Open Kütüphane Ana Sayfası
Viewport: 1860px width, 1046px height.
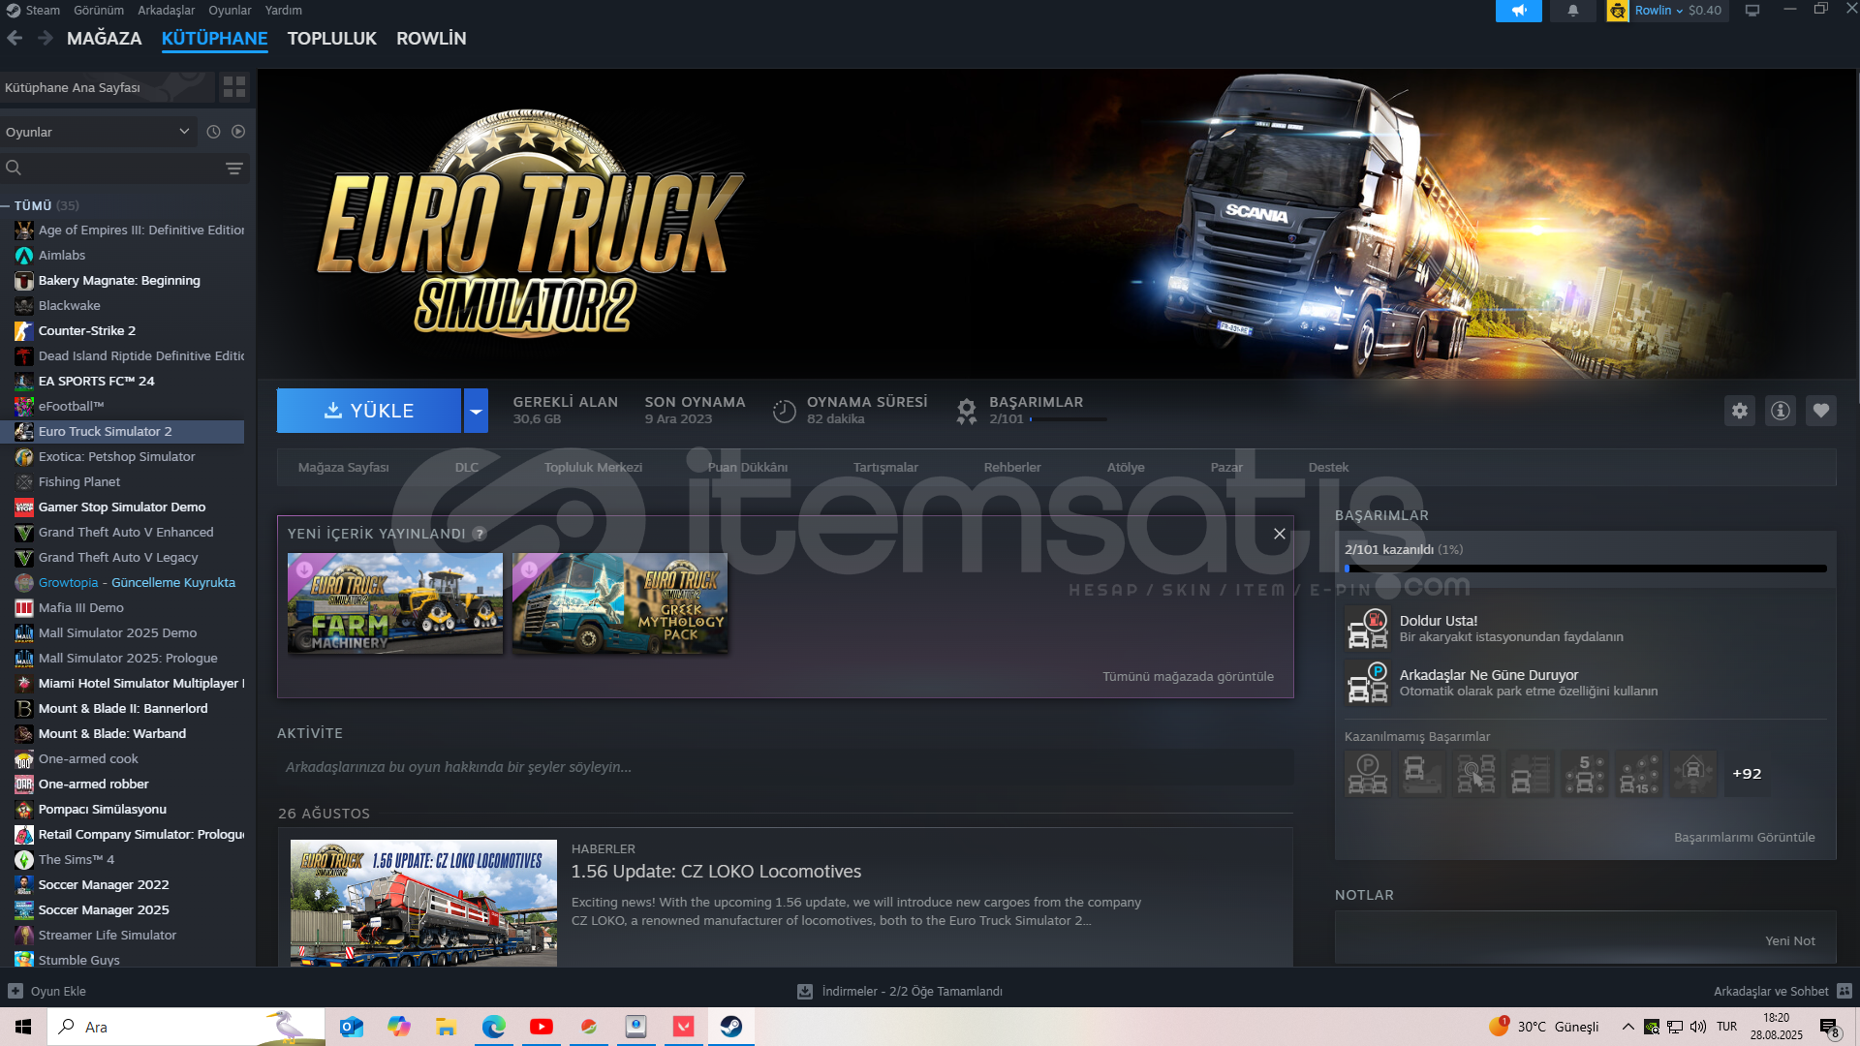[x=107, y=87]
